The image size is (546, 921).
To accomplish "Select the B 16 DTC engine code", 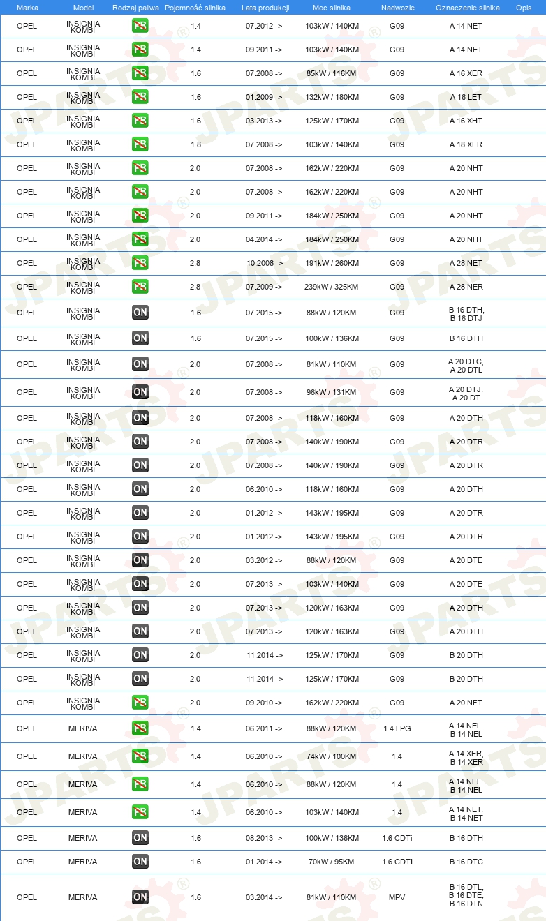I will [466, 862].
